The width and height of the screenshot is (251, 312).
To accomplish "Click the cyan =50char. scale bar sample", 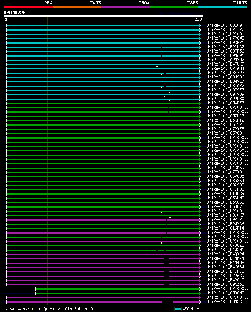I will [x=178, y=309].
